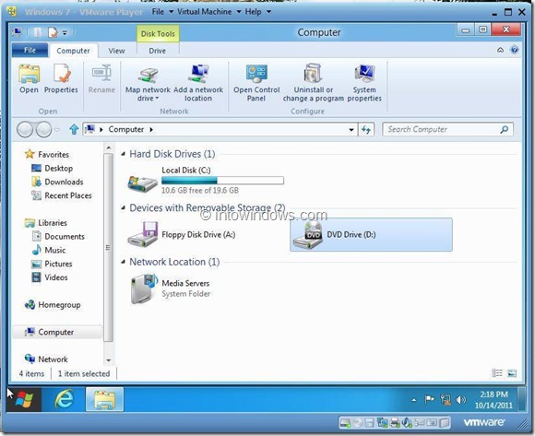Click File Explorer taskbar button

pos(105,399)
